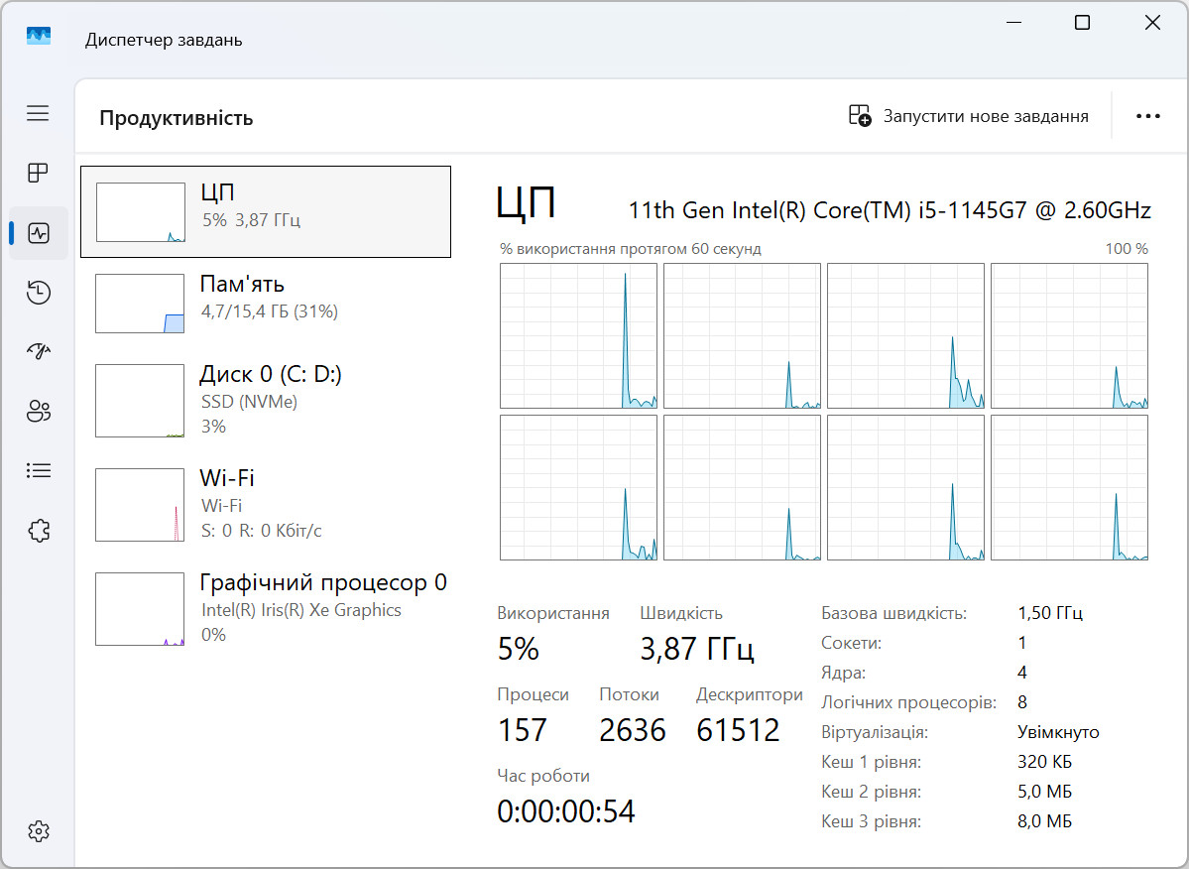Open the Details list icon

[x=38, y=470]
